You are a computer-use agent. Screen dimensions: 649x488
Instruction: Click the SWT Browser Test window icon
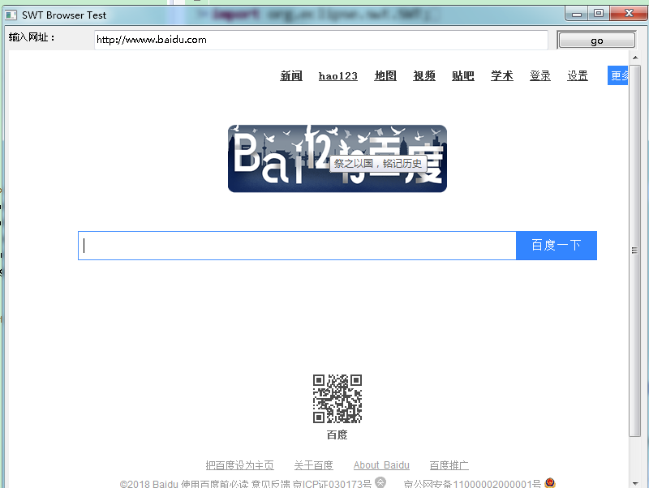tap(11, 15)
